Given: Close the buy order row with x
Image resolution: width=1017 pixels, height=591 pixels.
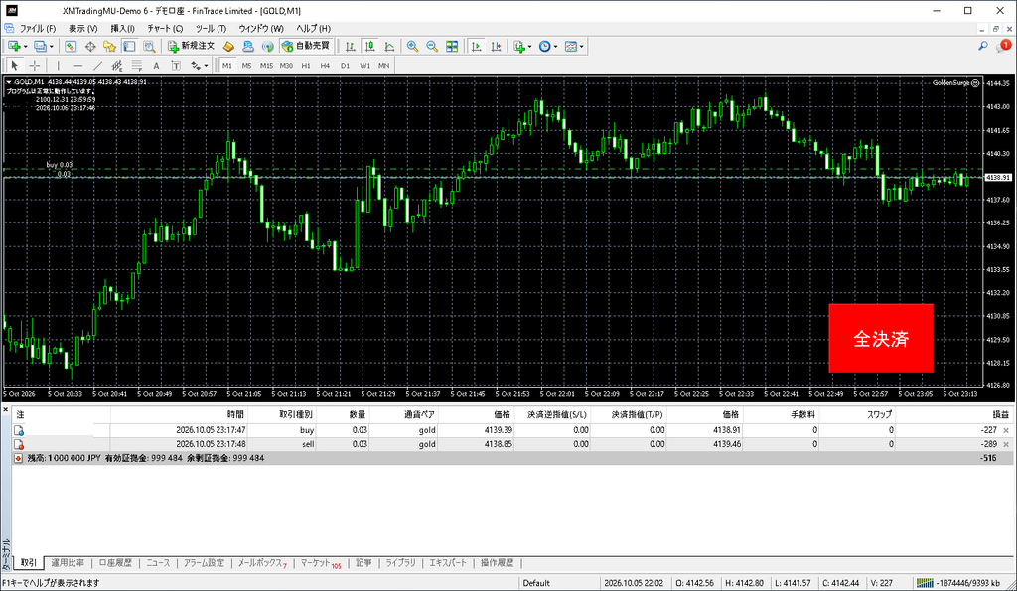Looking at the screenshot, I should pos(1006,430).
